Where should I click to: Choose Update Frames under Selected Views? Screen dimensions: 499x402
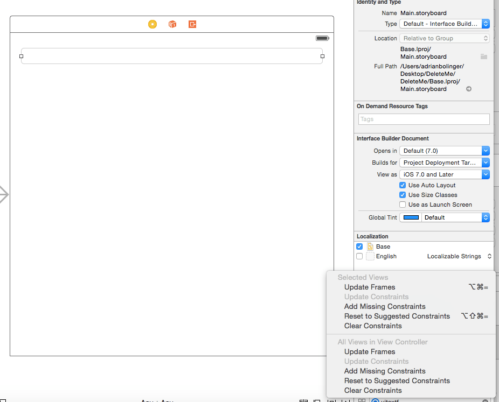(x=411, y=287)
